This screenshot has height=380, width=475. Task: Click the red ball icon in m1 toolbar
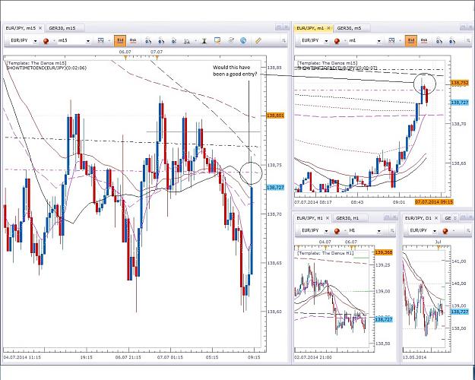click(337, 41)
